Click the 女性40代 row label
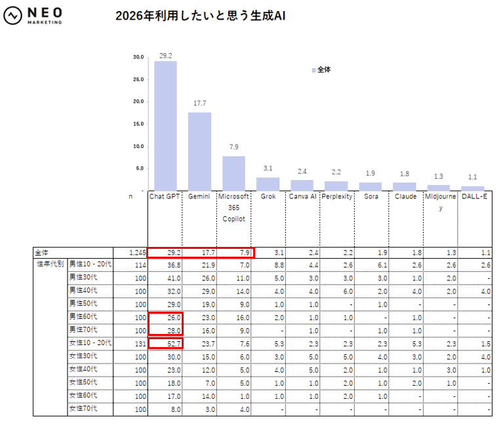 83,369
